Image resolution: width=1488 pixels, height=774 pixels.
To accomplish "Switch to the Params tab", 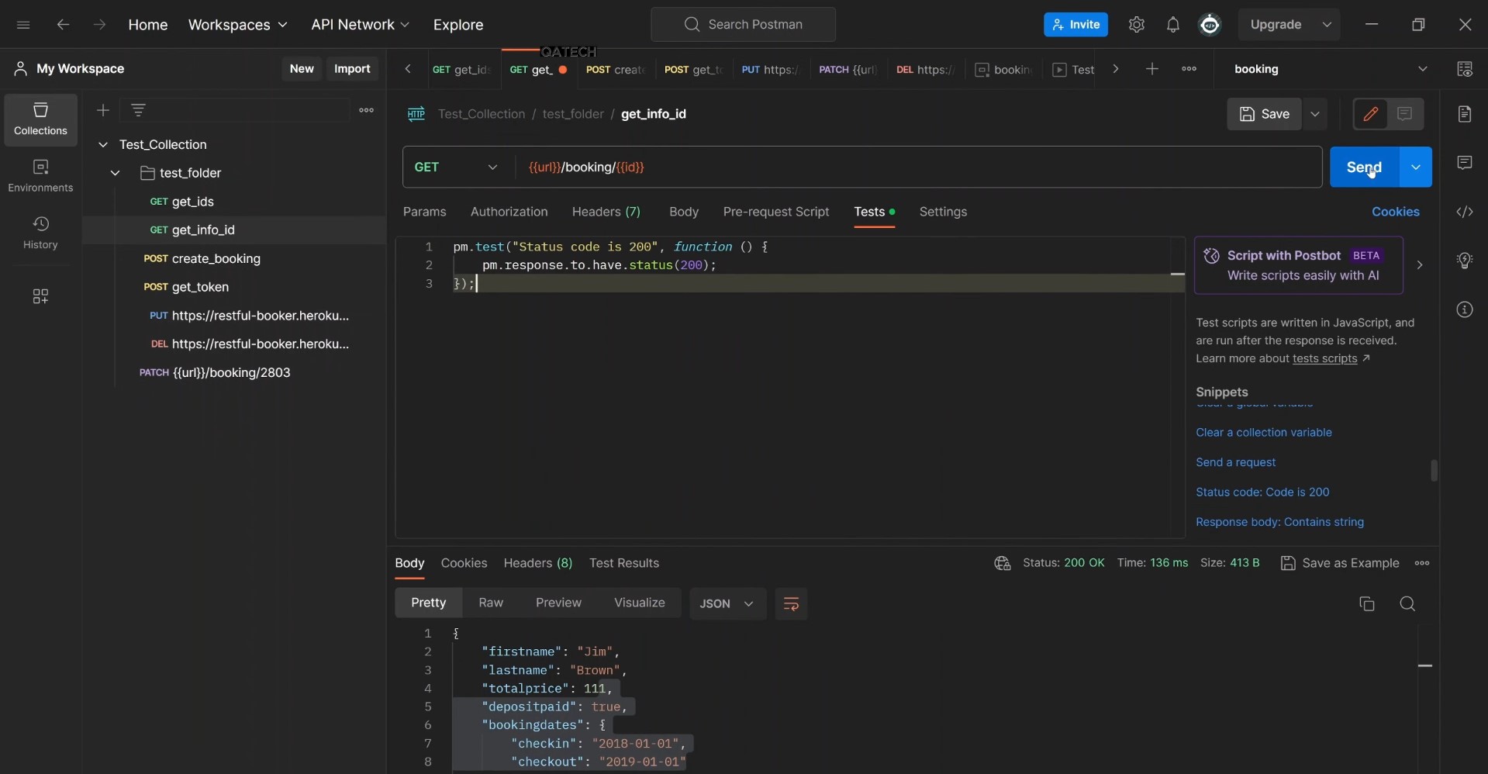I will click(424, 212).
